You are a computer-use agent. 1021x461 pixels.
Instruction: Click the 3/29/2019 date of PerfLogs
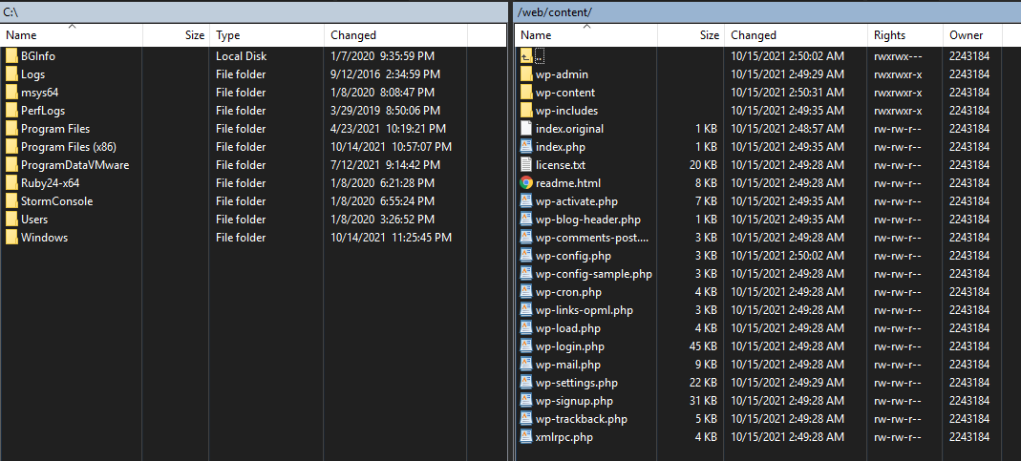[353, 111]
